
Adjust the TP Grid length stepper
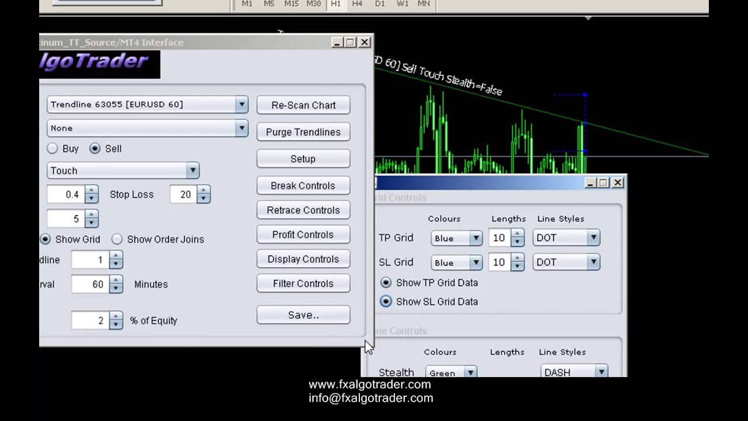click(x=518, y=238)
